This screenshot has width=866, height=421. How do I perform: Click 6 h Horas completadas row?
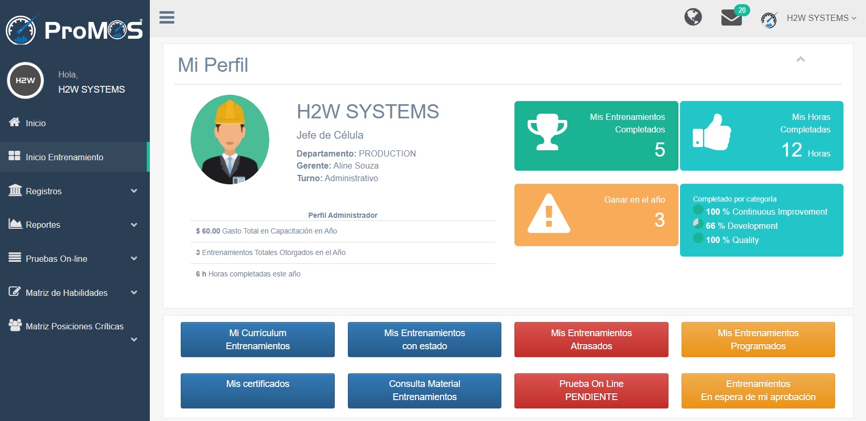pyautogui.click(x=343, y=274)
